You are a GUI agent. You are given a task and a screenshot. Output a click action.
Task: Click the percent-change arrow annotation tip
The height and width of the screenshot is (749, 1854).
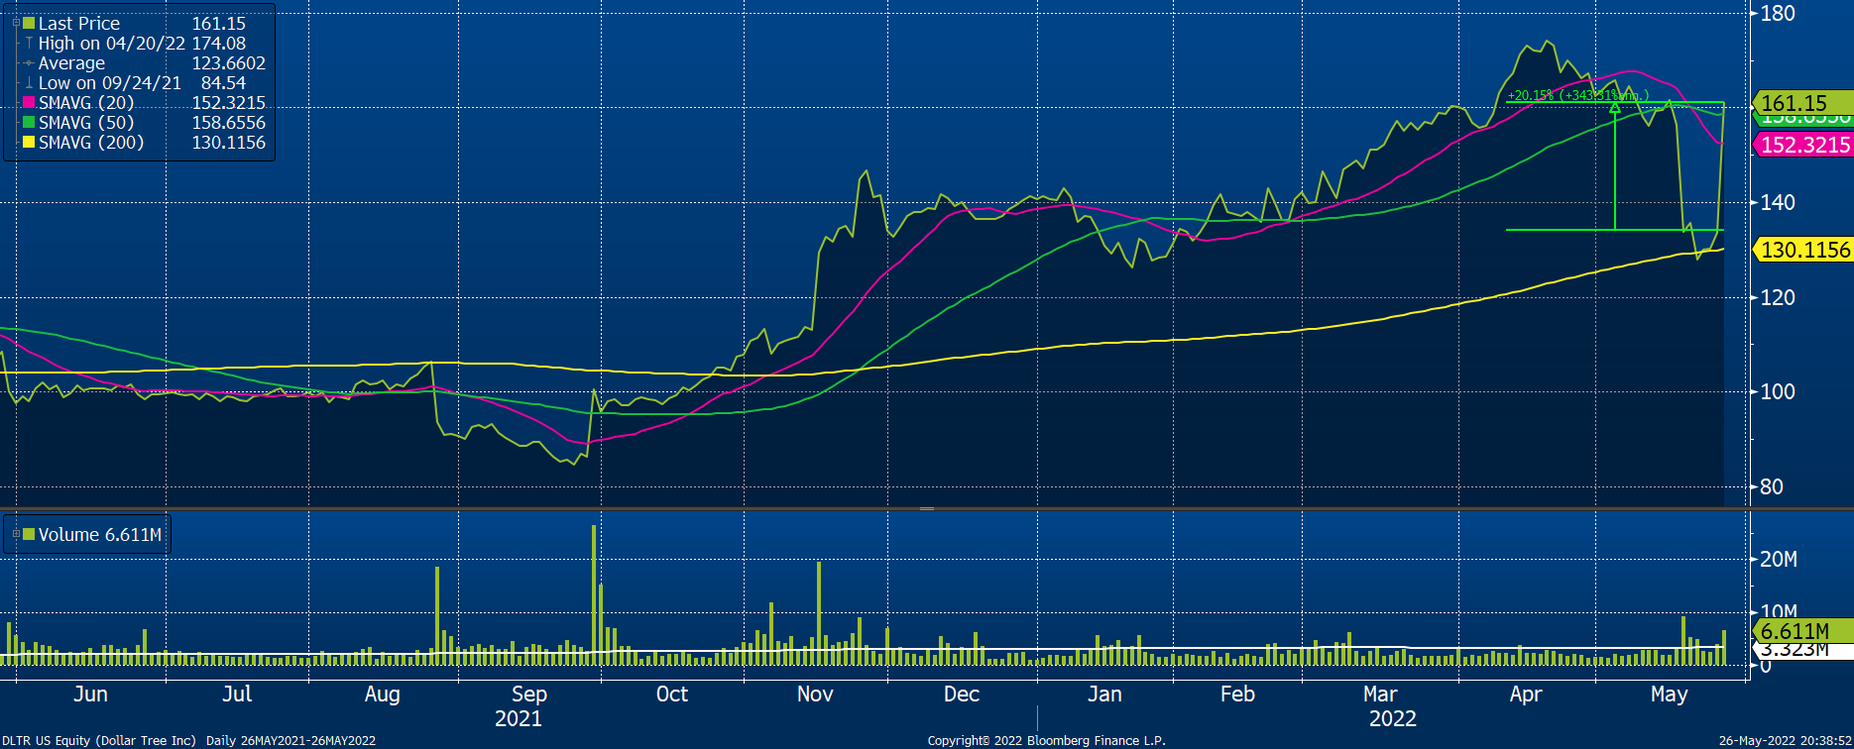click(x=1615, y=106)
